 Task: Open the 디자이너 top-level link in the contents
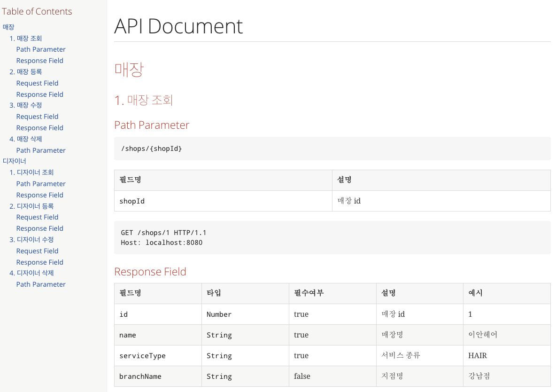point(14,161)
